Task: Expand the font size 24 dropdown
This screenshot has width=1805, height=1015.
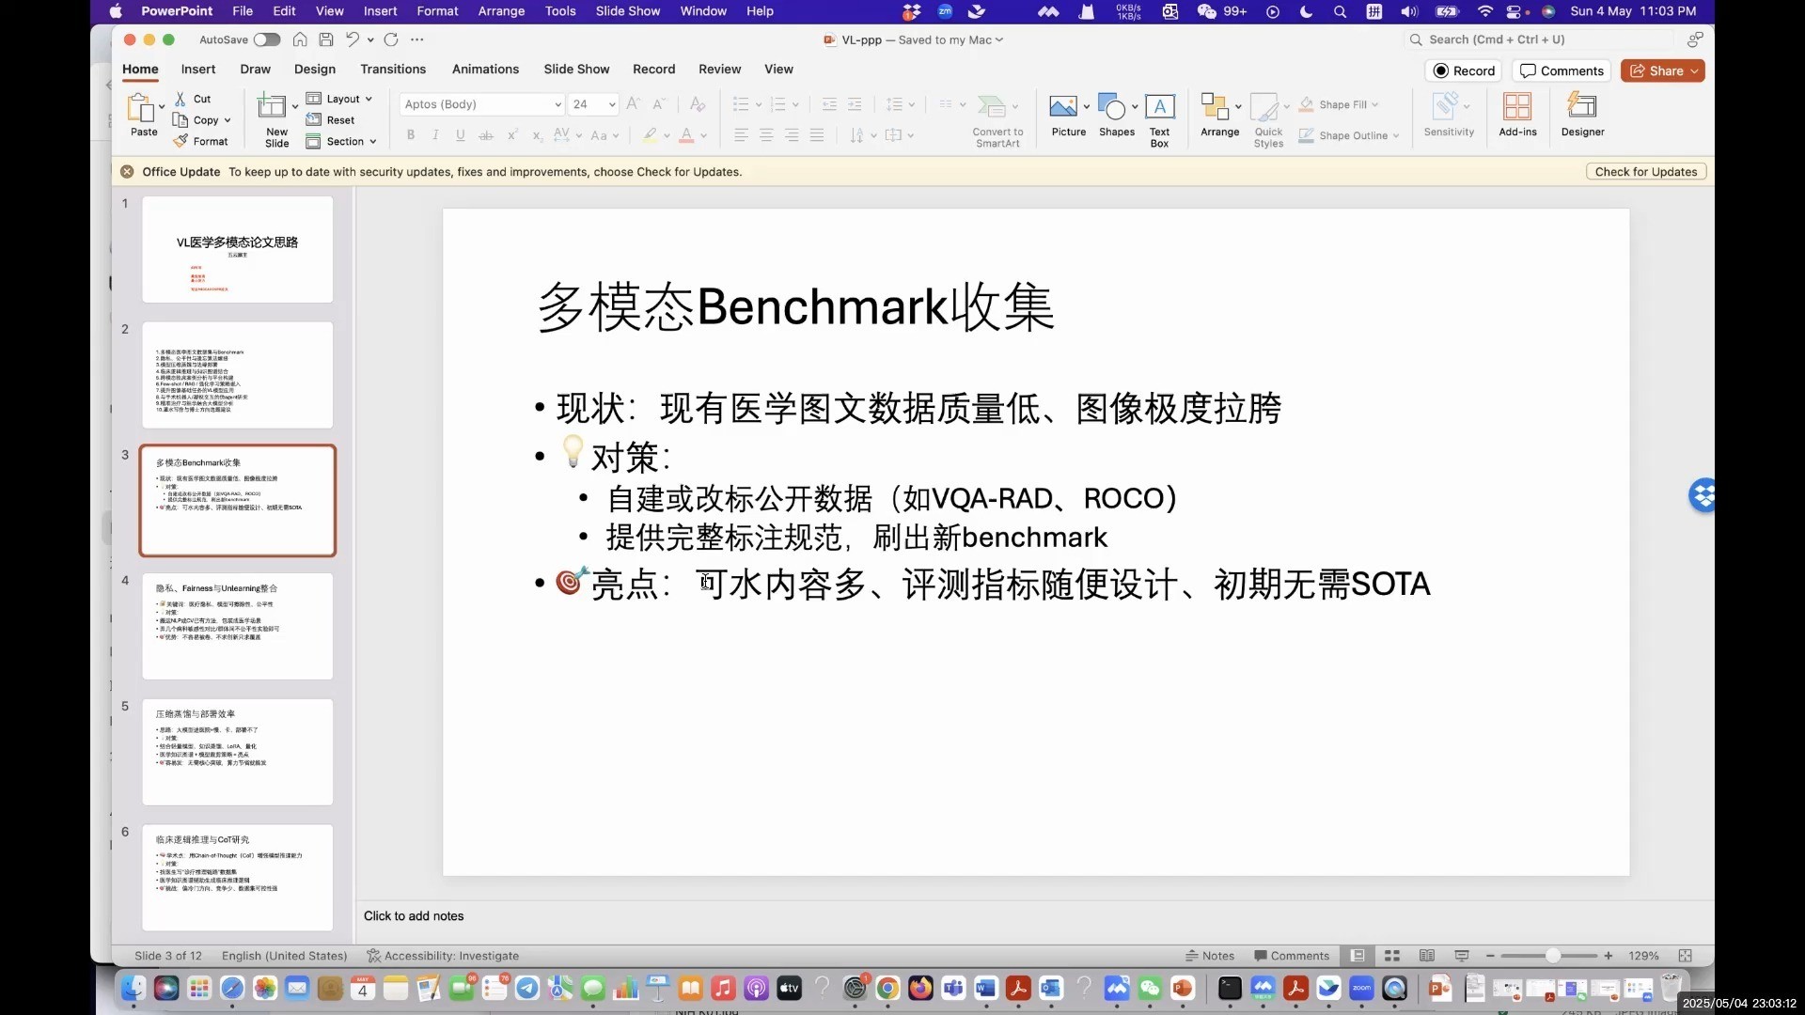Action: click(x=612, y=104)
